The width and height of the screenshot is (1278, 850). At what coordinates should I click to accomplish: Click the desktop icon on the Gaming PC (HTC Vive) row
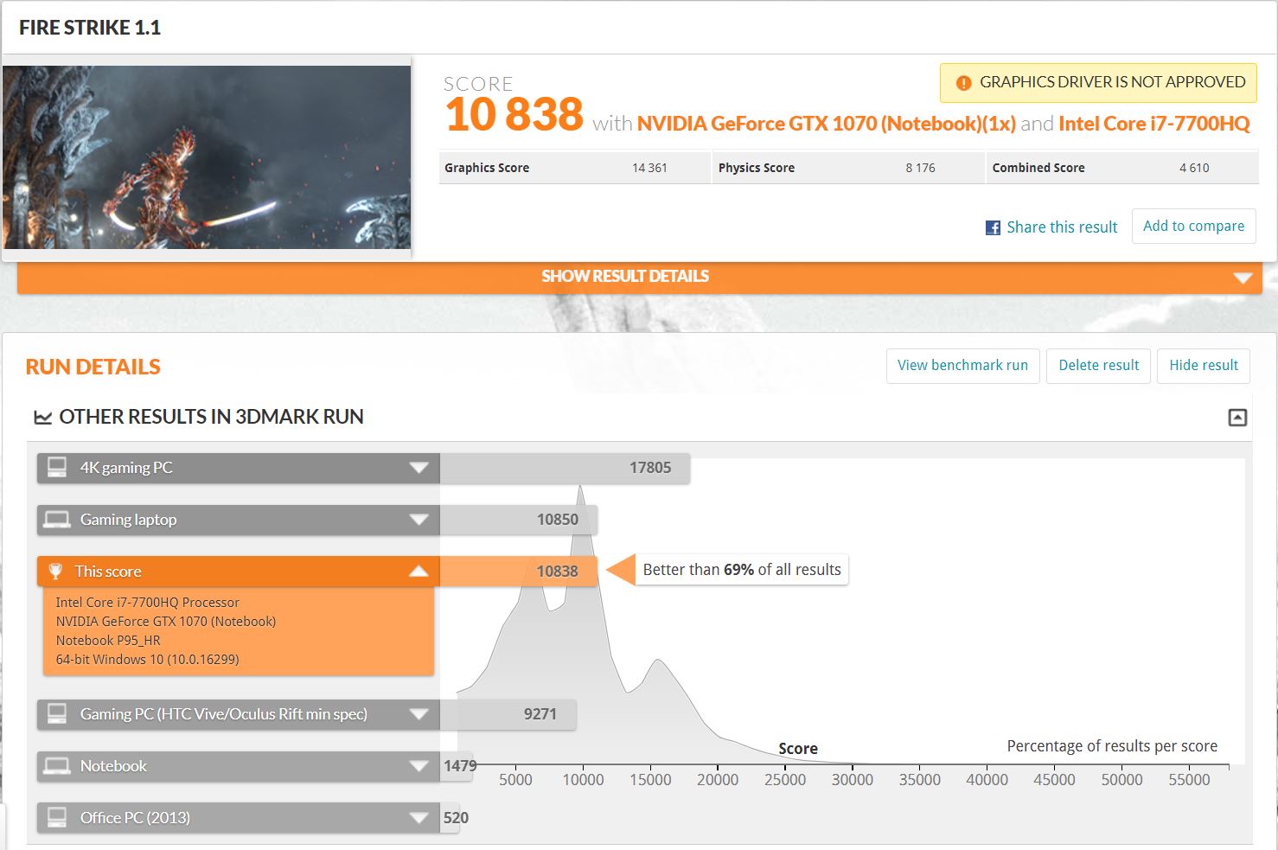(x=57, y=713)
